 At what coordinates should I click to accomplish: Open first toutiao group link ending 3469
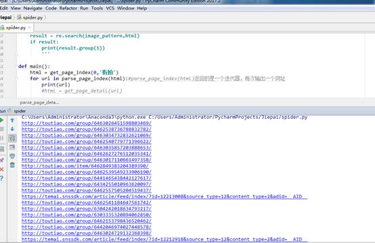87,123
